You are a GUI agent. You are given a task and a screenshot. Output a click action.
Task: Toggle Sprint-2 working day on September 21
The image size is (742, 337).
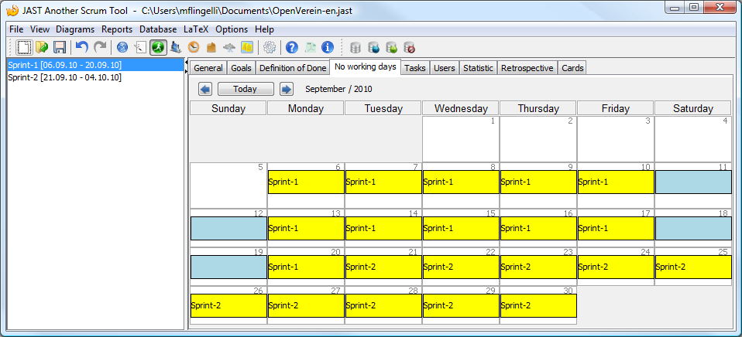pyautogui.click(x=383, y=267)
